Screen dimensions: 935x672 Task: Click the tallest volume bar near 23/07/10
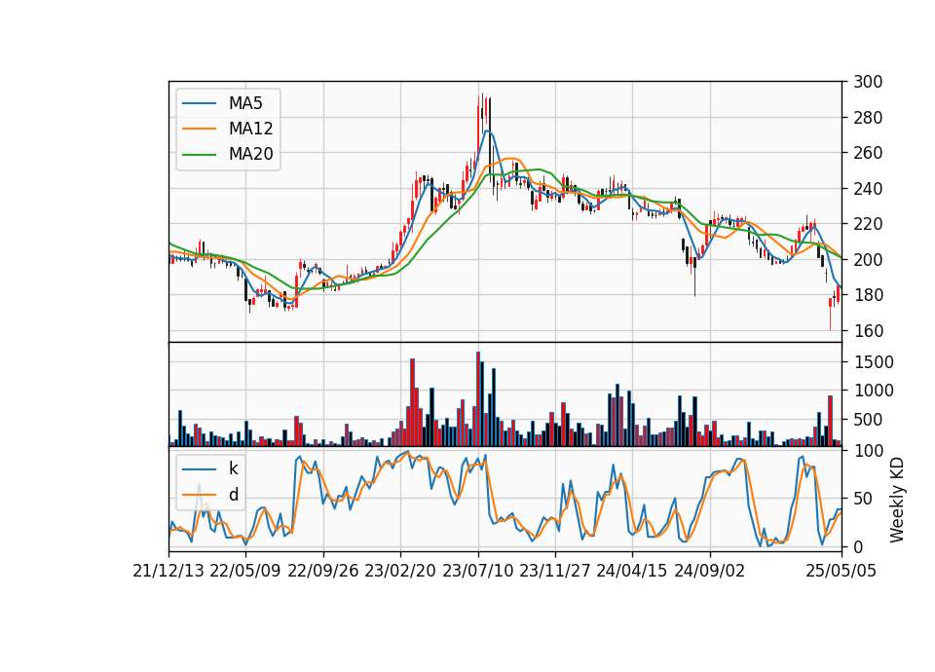coord(478,399)
